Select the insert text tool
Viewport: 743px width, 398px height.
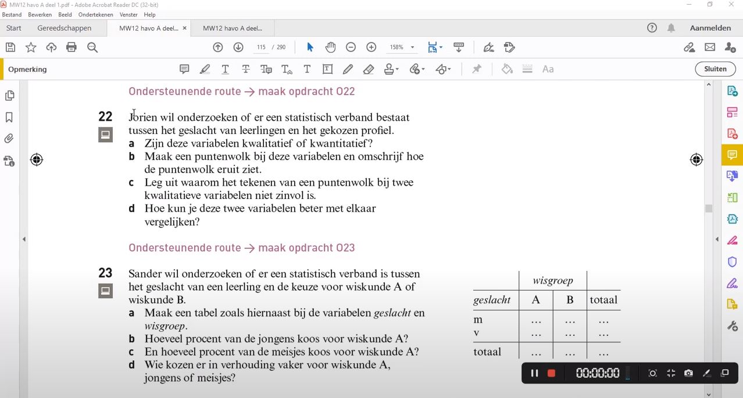point(287,69)
